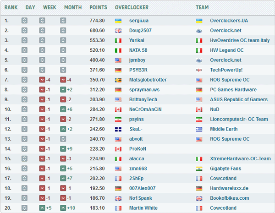The width and height of the screenshot is (275, 213).
Task: Click the India flag beside Gigabyte Fans
Action: (x=198, y=169)
